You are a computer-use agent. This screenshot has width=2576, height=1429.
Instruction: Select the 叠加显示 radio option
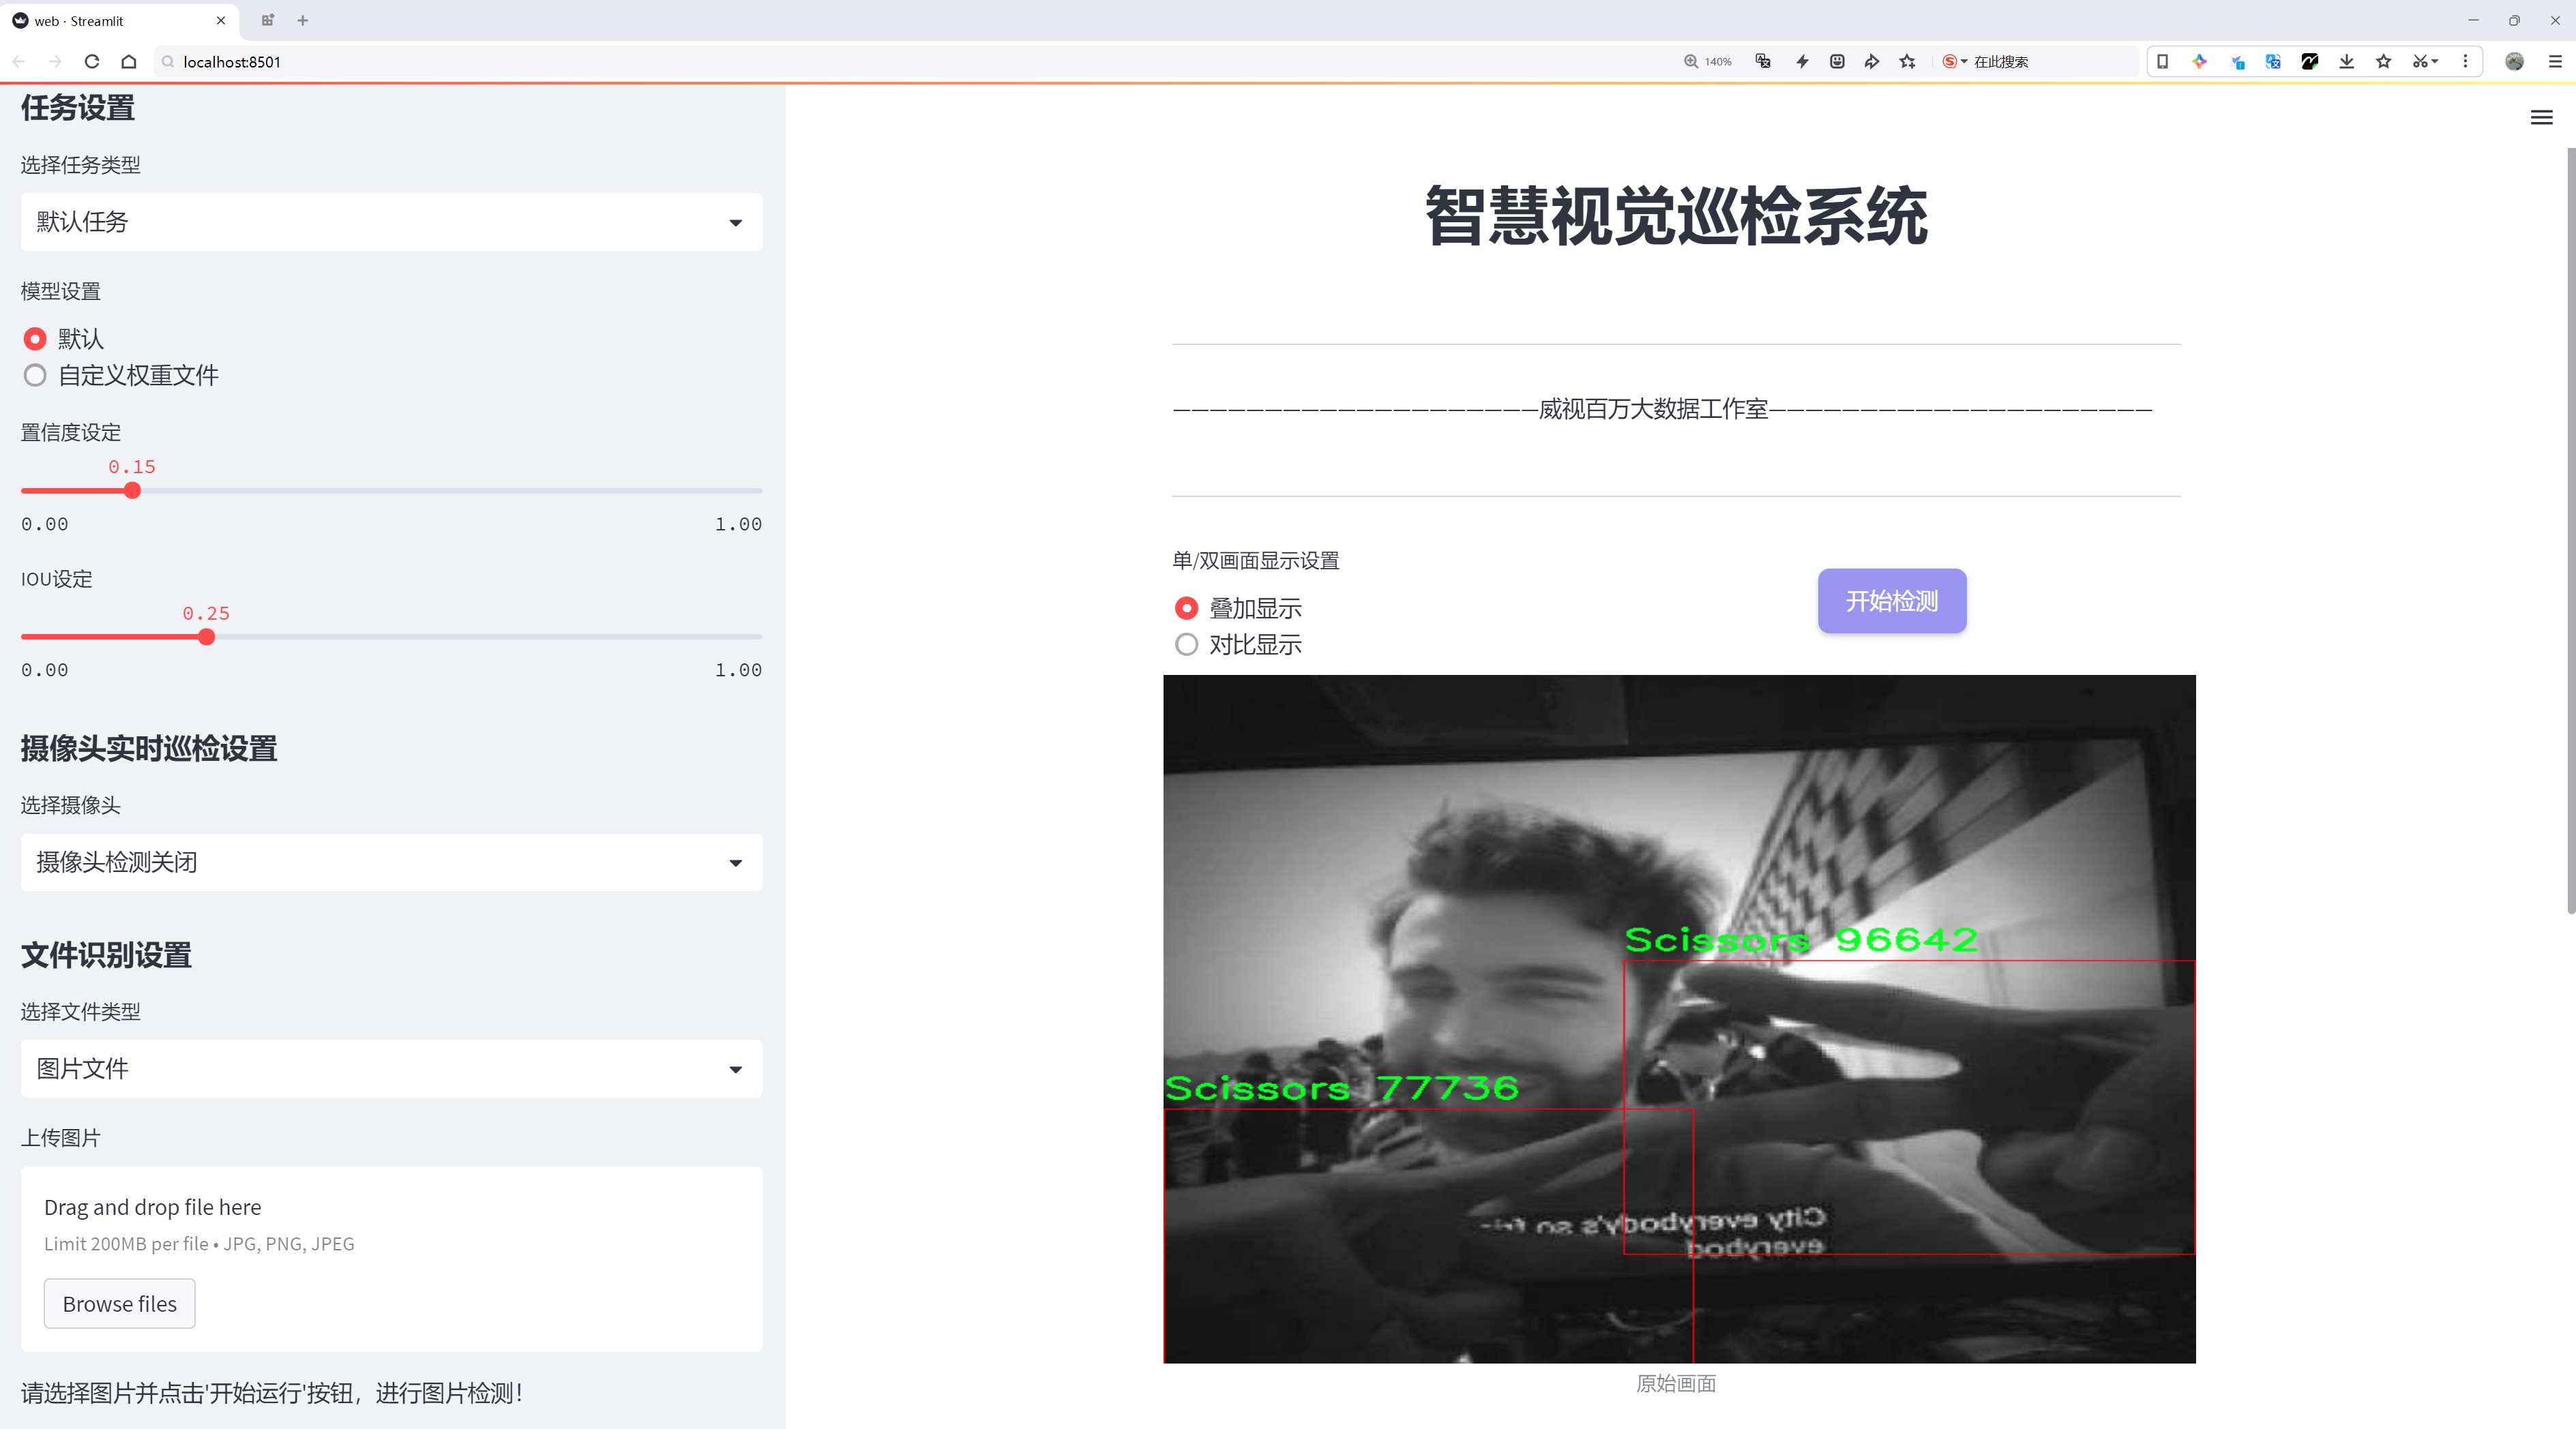pyautogui.click(x=1238, y=607)
